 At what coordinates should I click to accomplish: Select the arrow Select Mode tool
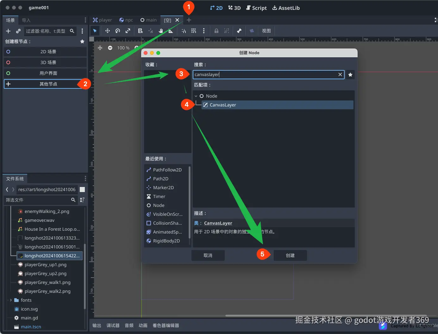tap(95, 31)
